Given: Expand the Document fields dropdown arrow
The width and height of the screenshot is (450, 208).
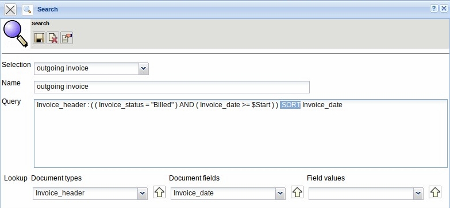Looking at the screenshot, I should pos(280,194).
